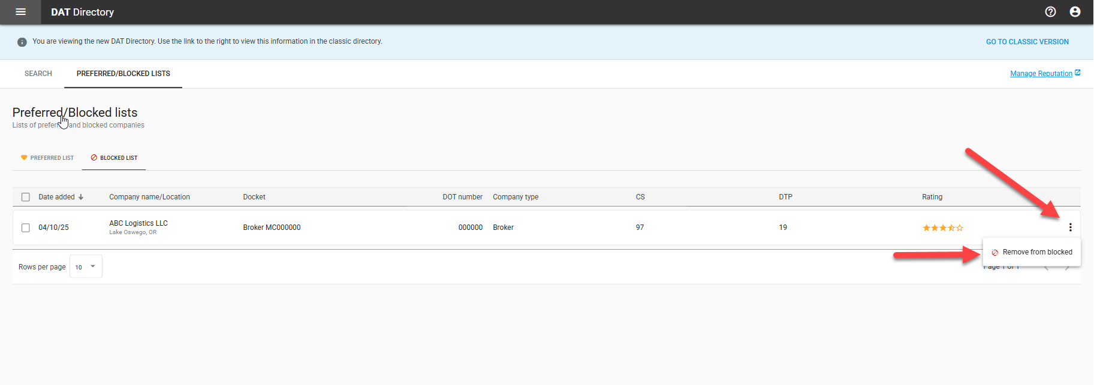Screen dimensions: 1094x385
Task: Select the Preferred/Blocked Lists tab
Action: pyautogui.click(x=123, y=74)
